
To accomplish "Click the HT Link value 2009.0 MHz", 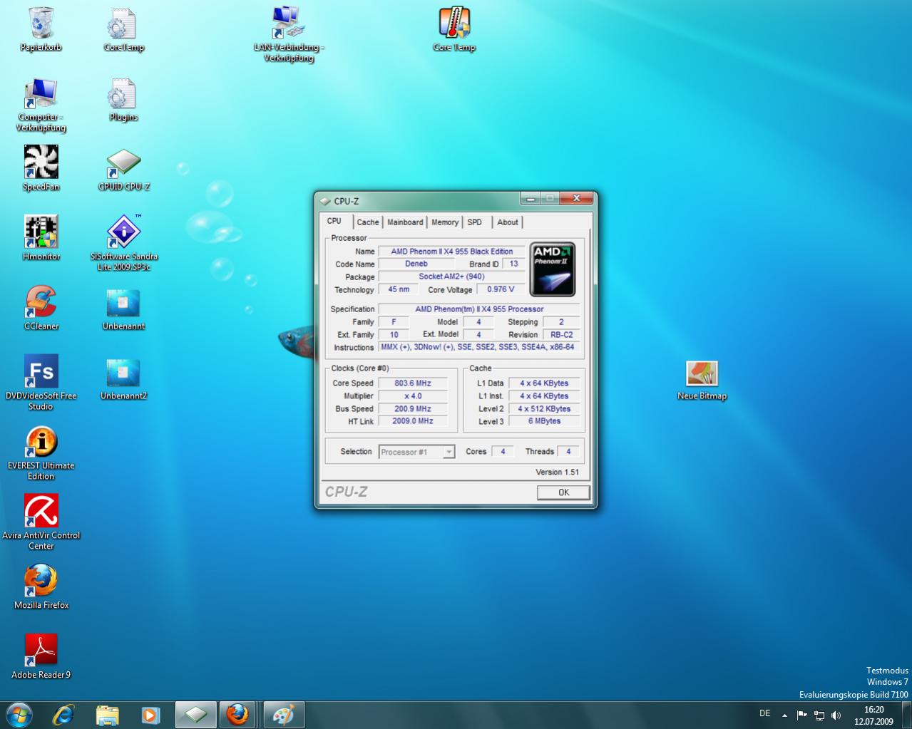I will [x=413, y=421].
